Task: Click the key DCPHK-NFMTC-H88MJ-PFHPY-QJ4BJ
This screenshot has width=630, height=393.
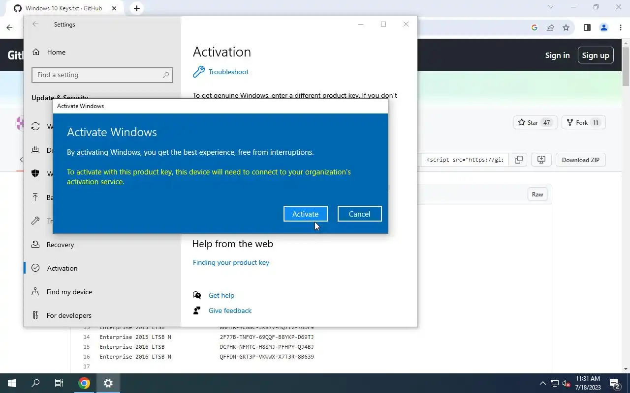Action: tap(267, 347)
